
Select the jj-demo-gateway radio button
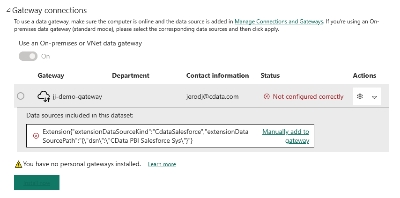[x=21, y=96]
